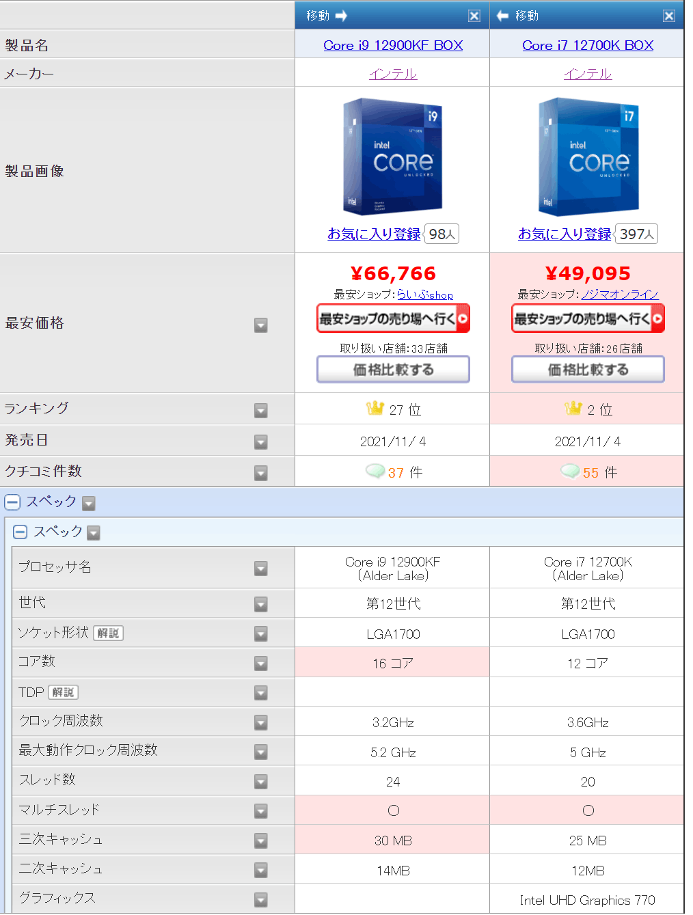Image resolution: width=693 pixels, height=915 pixels.
Task: Select the ¥66,766 price
Action: [x=393, y=273]
